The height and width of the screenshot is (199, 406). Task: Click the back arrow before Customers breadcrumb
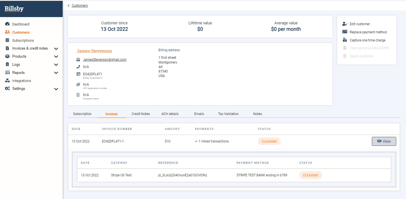pos(69,6)
